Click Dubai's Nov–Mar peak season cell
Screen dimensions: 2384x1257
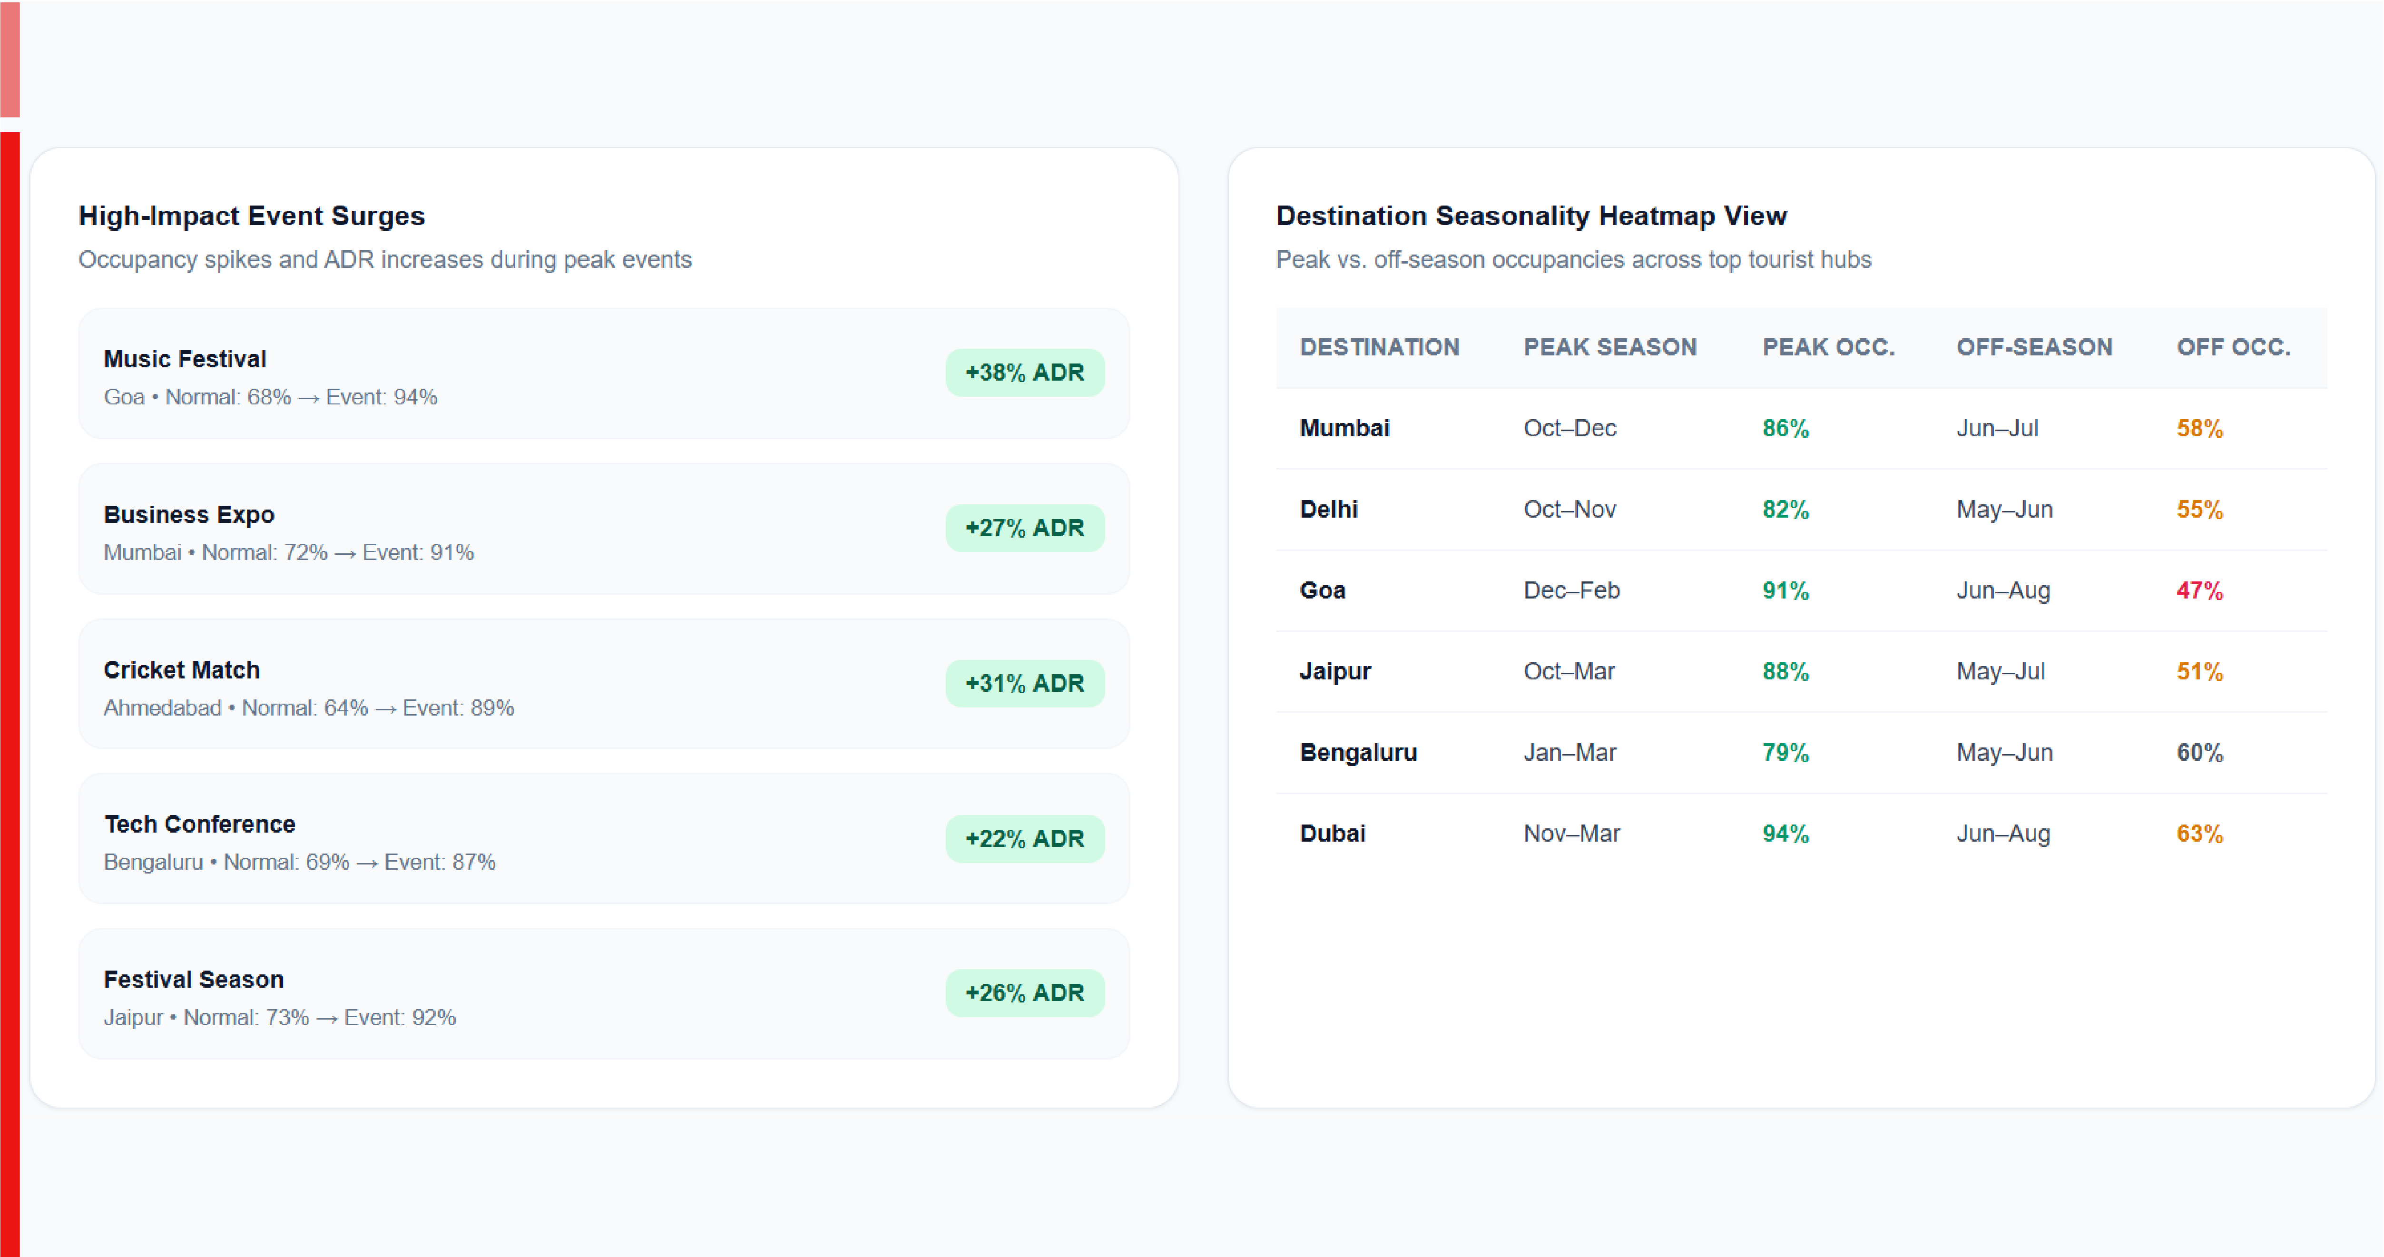(1571, 834)
